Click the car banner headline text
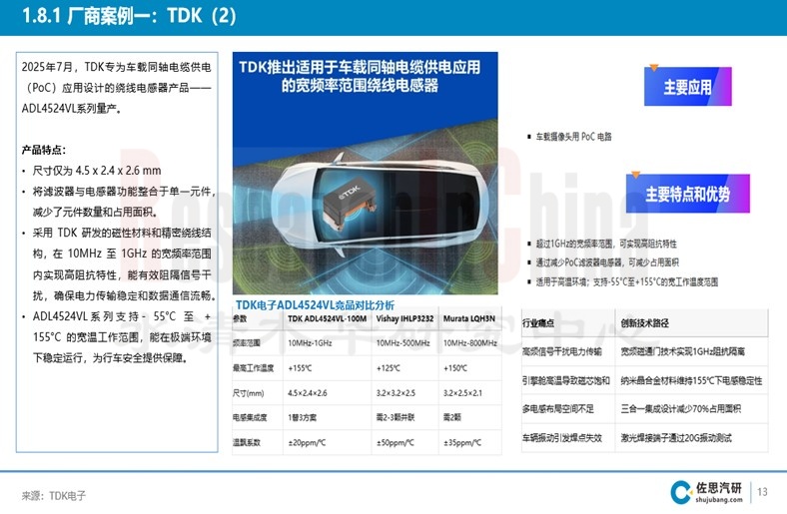Viewport: 787px width, 514px height. 359,76
